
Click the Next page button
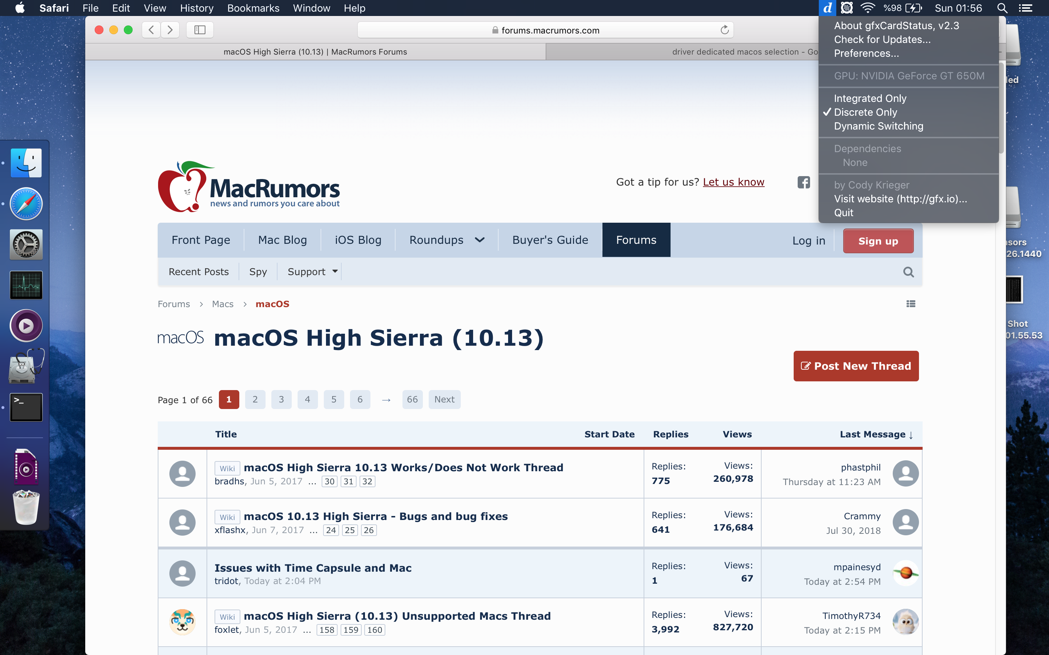pos(444,400)
